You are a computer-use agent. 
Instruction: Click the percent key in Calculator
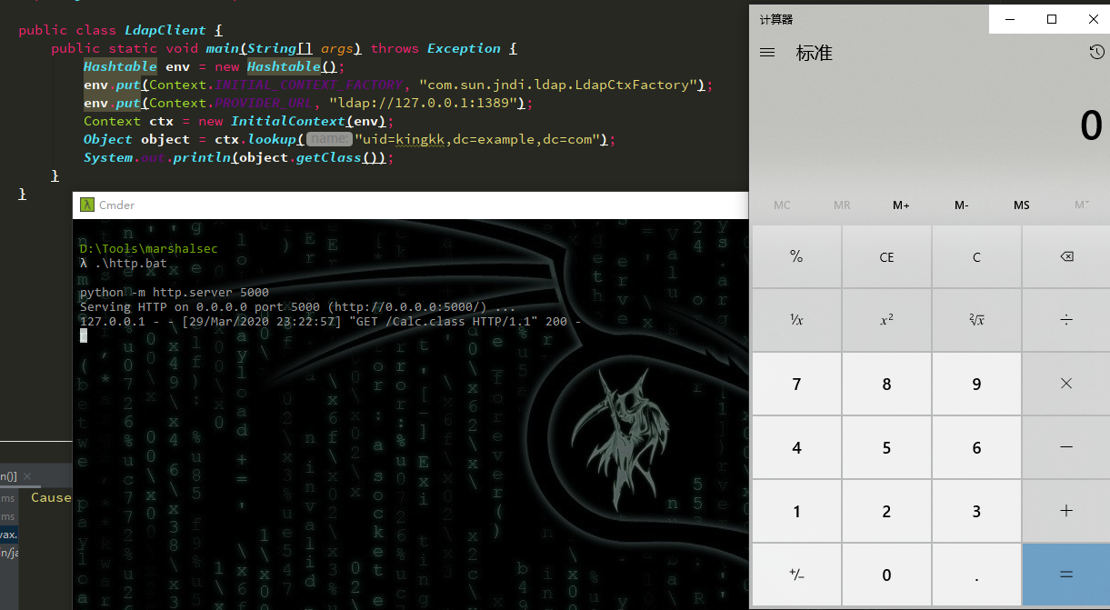(796, 257)
